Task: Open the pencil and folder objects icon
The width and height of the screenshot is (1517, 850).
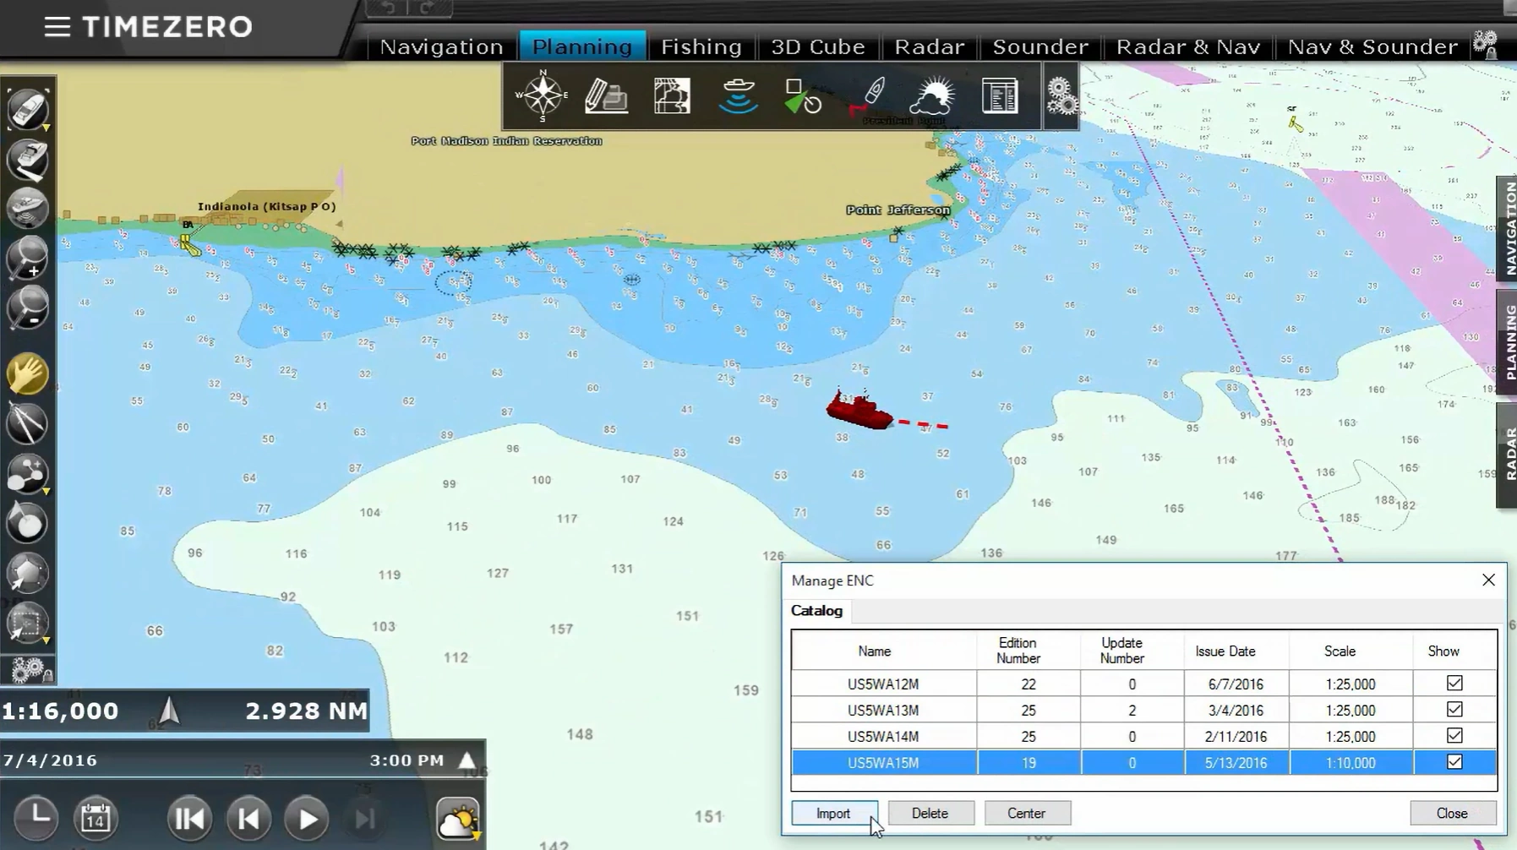Action: pyautogui.click(x=606, y=95)
